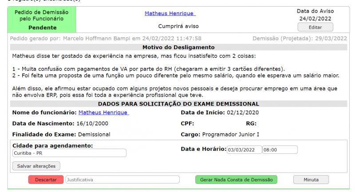Viewport: 355px width, 192px height.
Task: Click the red Descartar button
Action: point(46,180)
